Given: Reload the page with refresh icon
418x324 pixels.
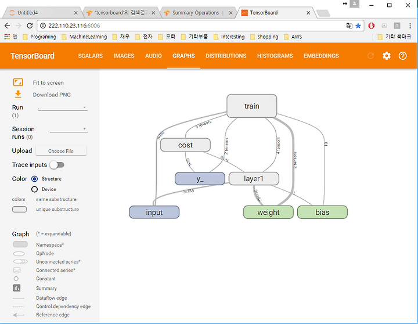Looking at the screenshot, I should [30, 26].
